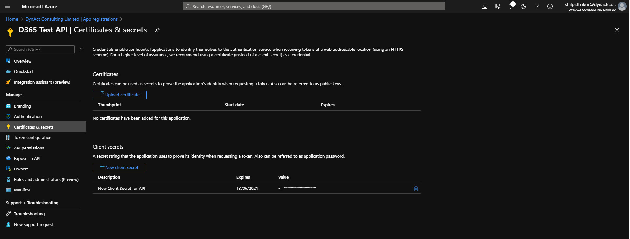The width and height of the screenshot is (630, 239).
Task: Collapse the left navigation menu
Action: pyautogui.click(x=81, y=49)
